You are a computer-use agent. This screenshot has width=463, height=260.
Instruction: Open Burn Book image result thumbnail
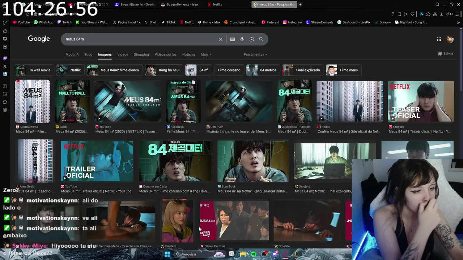pos(253,161)
